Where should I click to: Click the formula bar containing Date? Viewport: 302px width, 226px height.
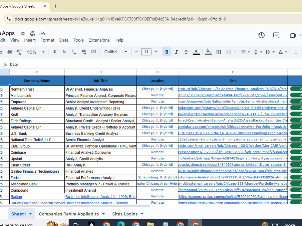[154, 64]
